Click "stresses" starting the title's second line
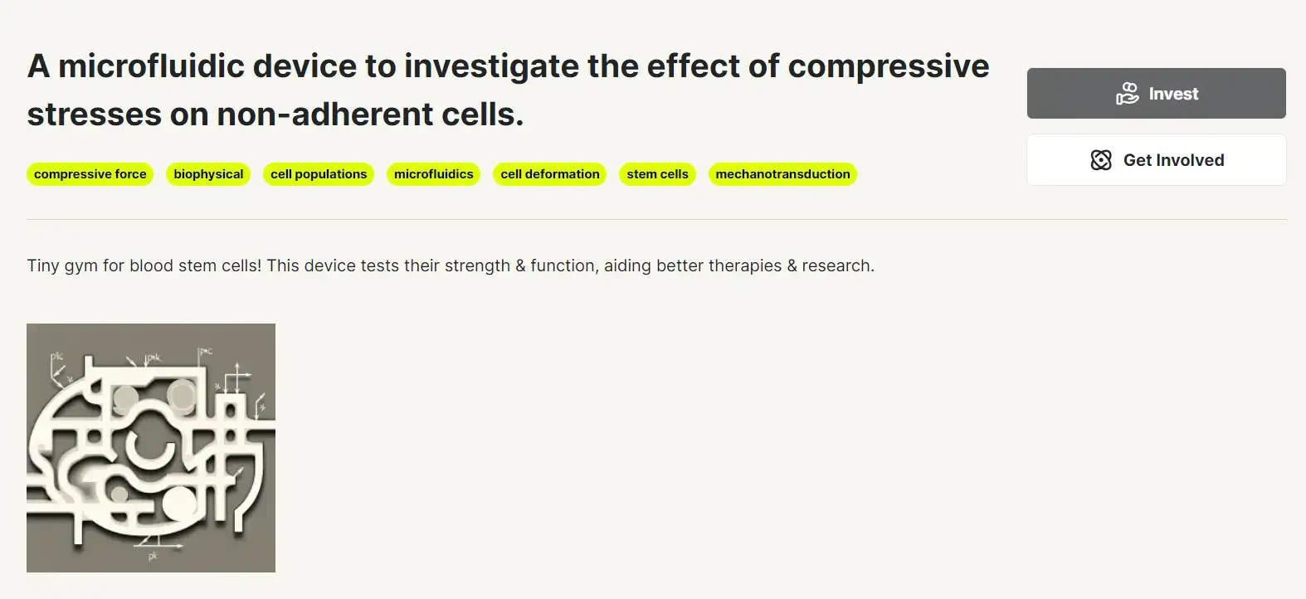 click(93, 114)
